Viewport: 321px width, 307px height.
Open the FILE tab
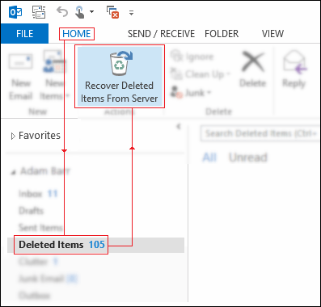pos(24,34)
